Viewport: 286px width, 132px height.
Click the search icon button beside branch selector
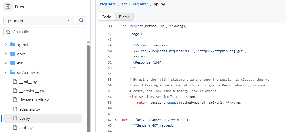(x=81, y=20)
